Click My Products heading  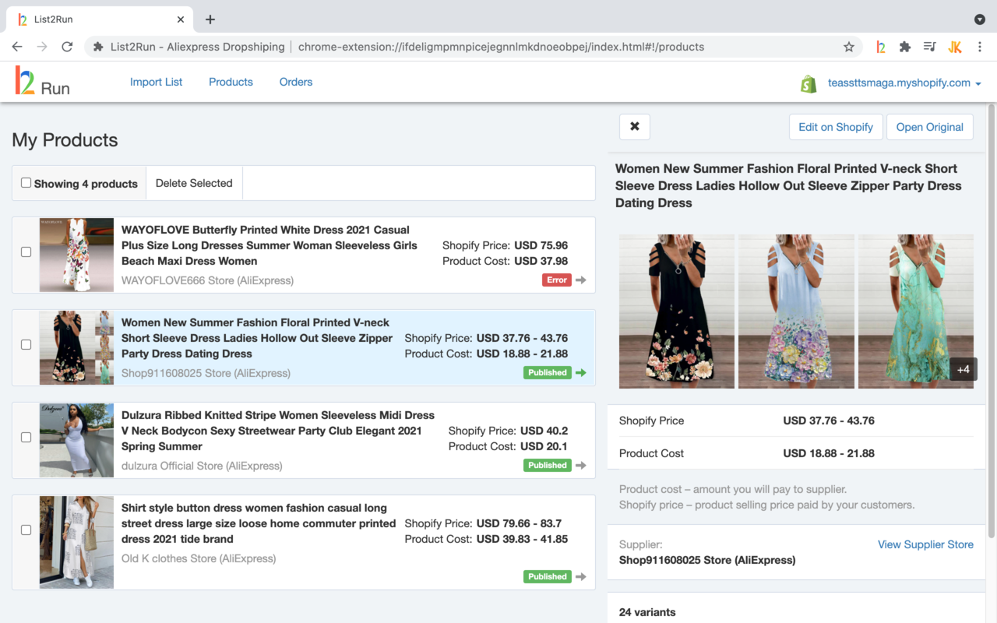[x=65, y=140]
